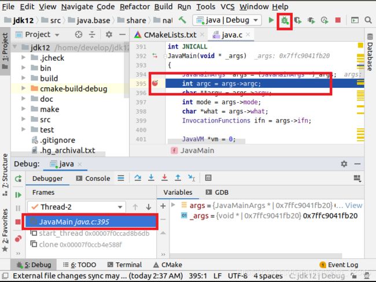376x282 pixels.
Task: Toggle breakpoint on line 395
Action: 155,83
